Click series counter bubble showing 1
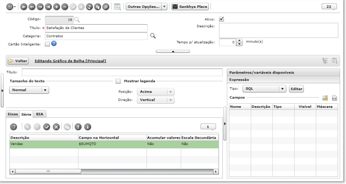The height and width of the screenshot is (184, 346). [x=208, y=127]
